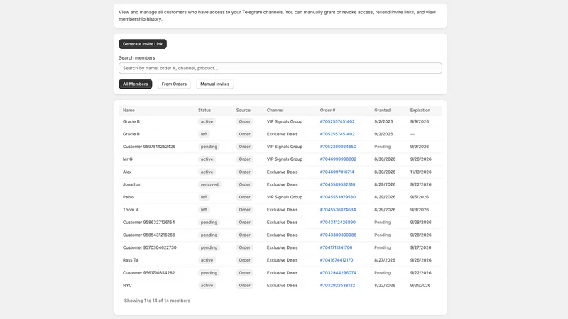Click the Generate Invite Link button

coord(143,44)
